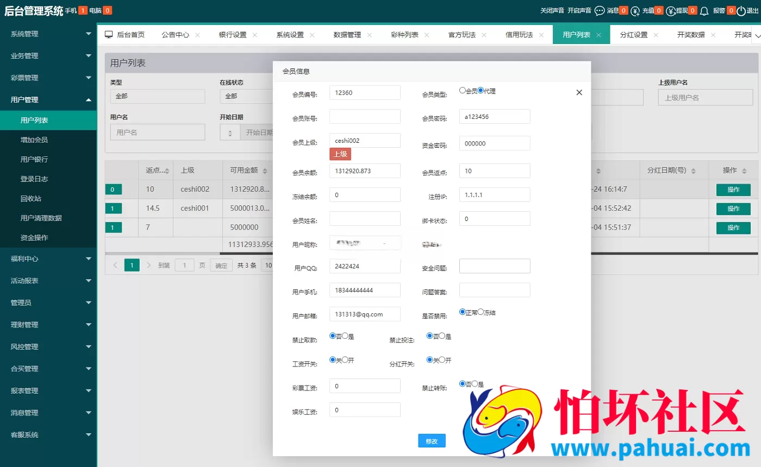Image resolution: width=761 pixels, height=467 pixels.
Task: Select 代理 radio for 会员类型
Action: [481, 91]
